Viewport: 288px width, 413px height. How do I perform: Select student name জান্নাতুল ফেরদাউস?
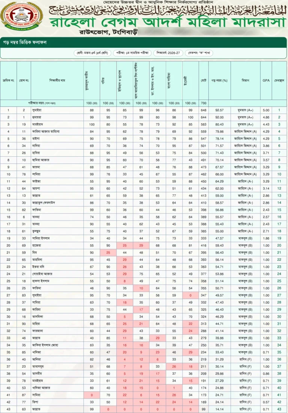click(43, 203)
